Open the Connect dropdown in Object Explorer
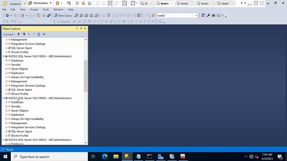Screen dimensions: 287x161 pyautogui.click(x=9, y=34)
